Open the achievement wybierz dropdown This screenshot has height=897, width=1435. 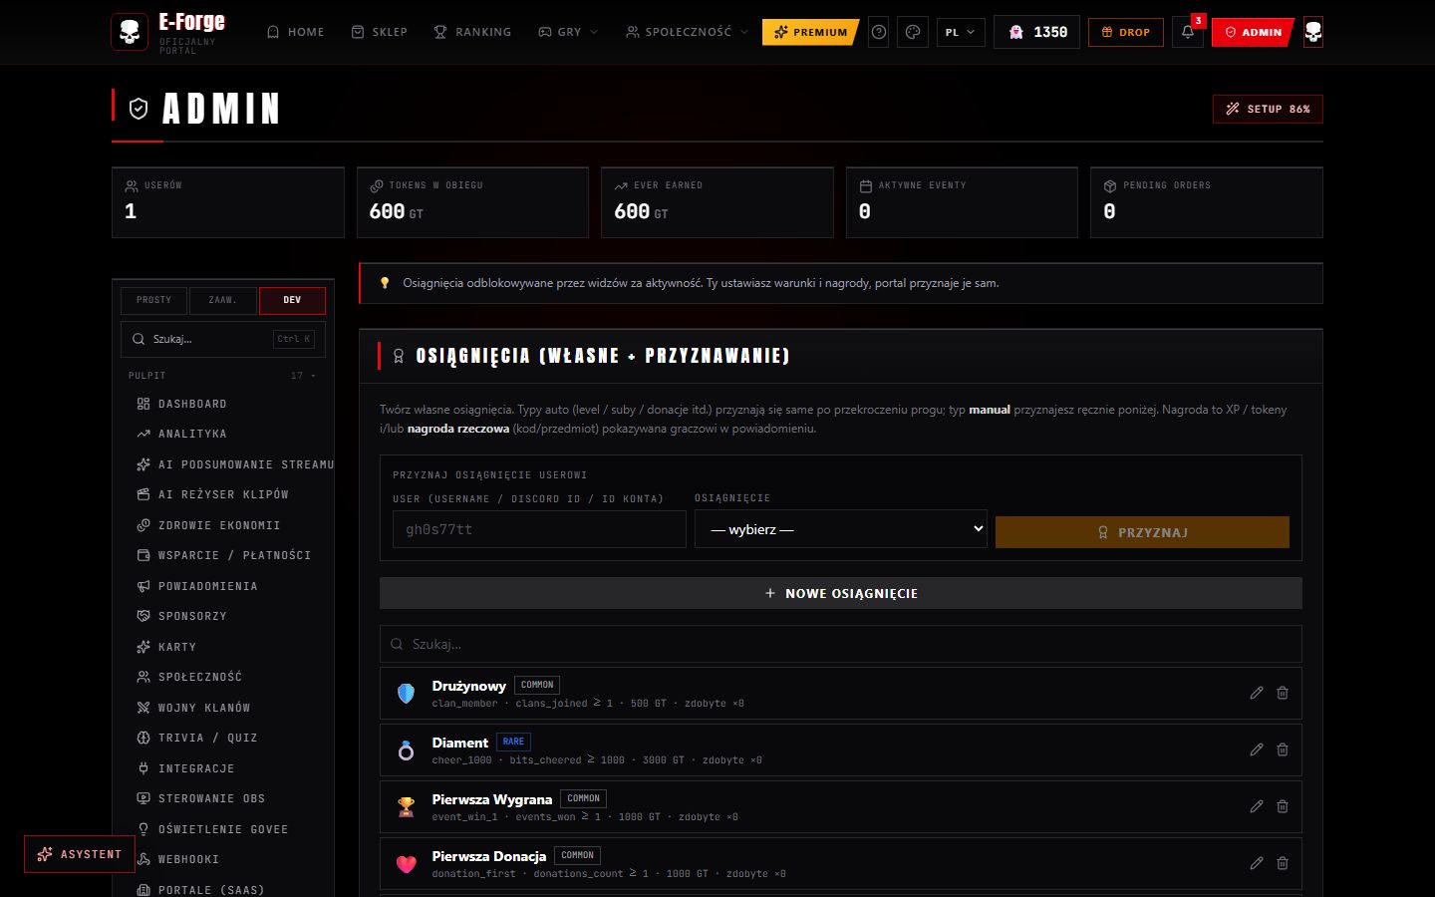pos(841,529)
